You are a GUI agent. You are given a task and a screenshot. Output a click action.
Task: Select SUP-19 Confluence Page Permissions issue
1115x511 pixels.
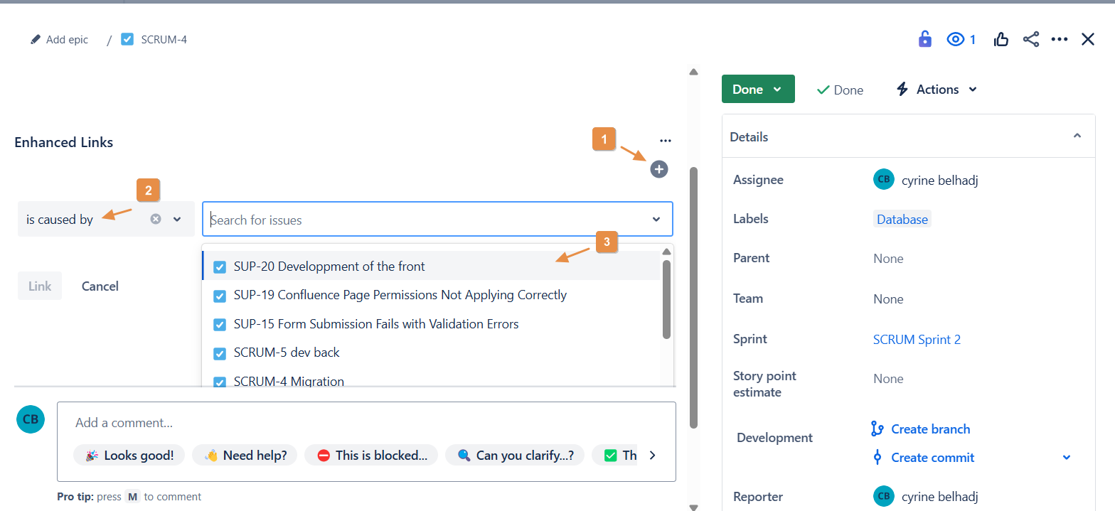point(400,295)
